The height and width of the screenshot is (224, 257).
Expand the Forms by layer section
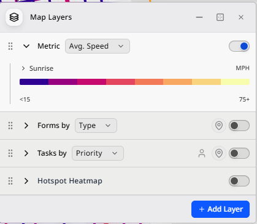(26, 126)
